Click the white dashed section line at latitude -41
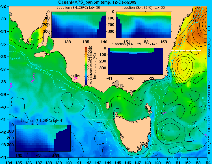 [101, 120]
